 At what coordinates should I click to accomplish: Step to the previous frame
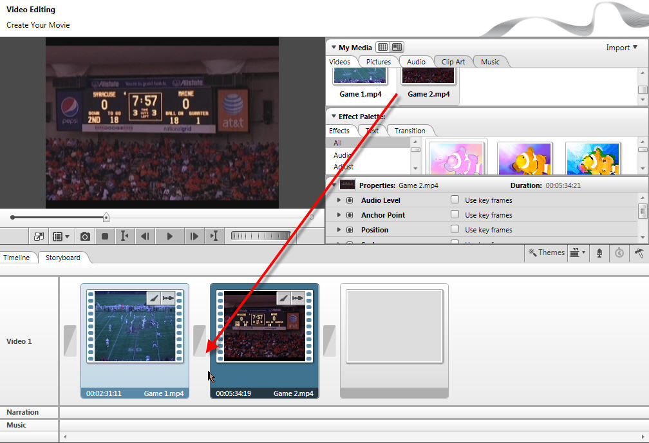145,236
